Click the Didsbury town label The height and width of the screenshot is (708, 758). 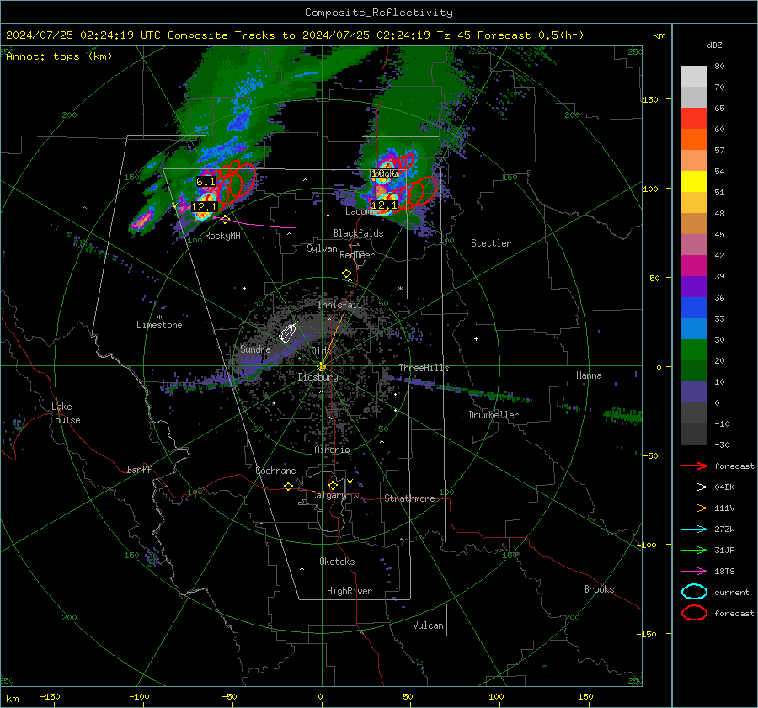(x=318, y=377)
